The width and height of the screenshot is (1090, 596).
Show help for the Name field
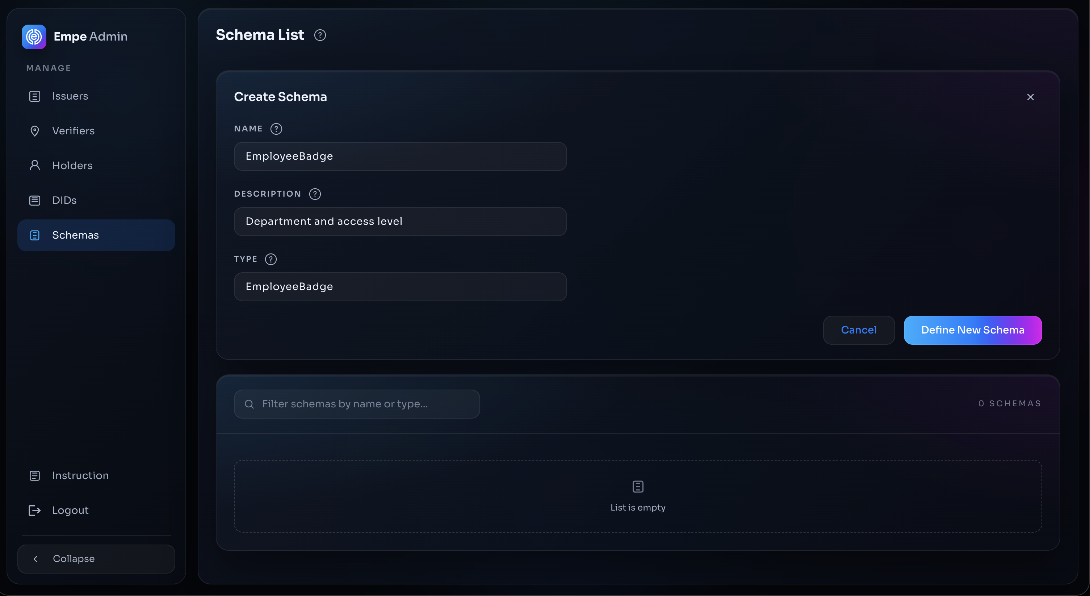[x=276, y=129]
